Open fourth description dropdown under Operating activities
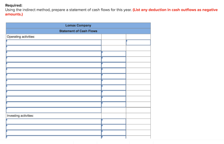 (54, 59)
